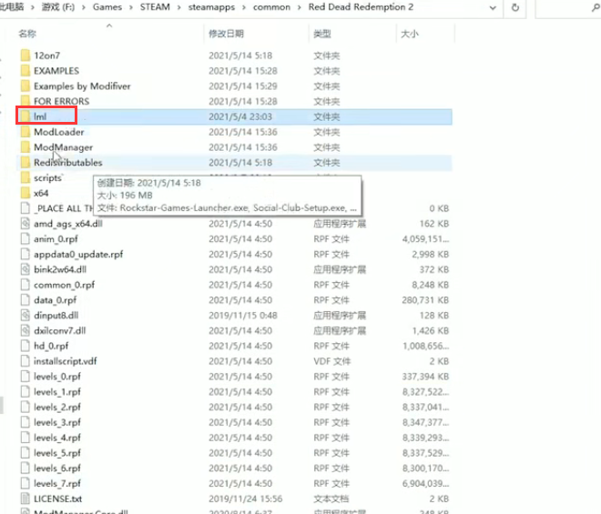Click the appdata0_update.rpf file icon
Screen dimensions: 601x514
click(x=25, y=255)
